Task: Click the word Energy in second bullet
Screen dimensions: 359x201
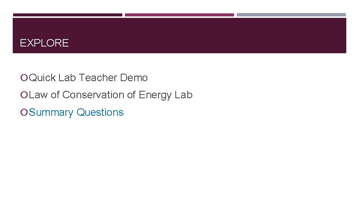Action: [155, 95]
